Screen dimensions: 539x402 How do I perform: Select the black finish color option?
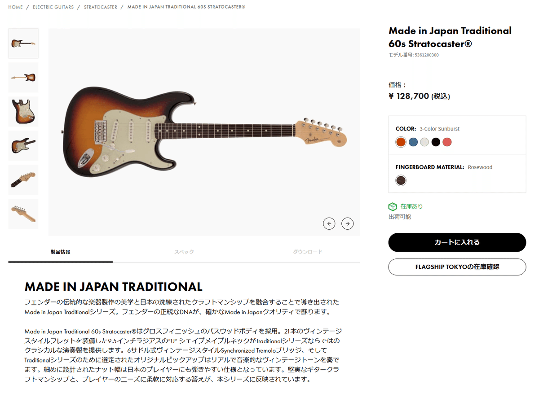coord(435,142)
